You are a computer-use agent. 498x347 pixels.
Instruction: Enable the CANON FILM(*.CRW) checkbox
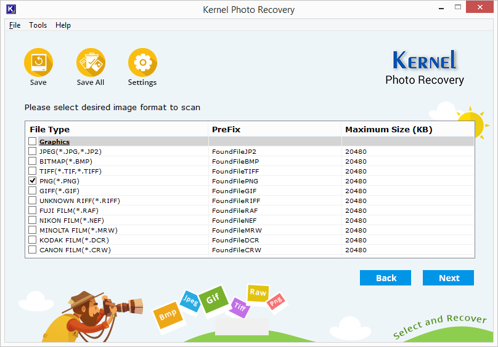33,250
